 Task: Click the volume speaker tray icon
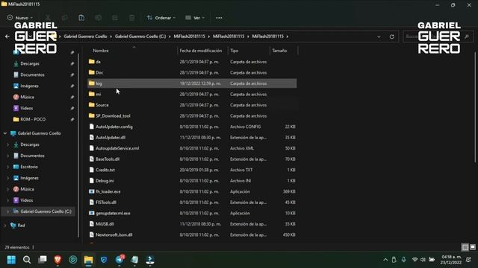423,260
